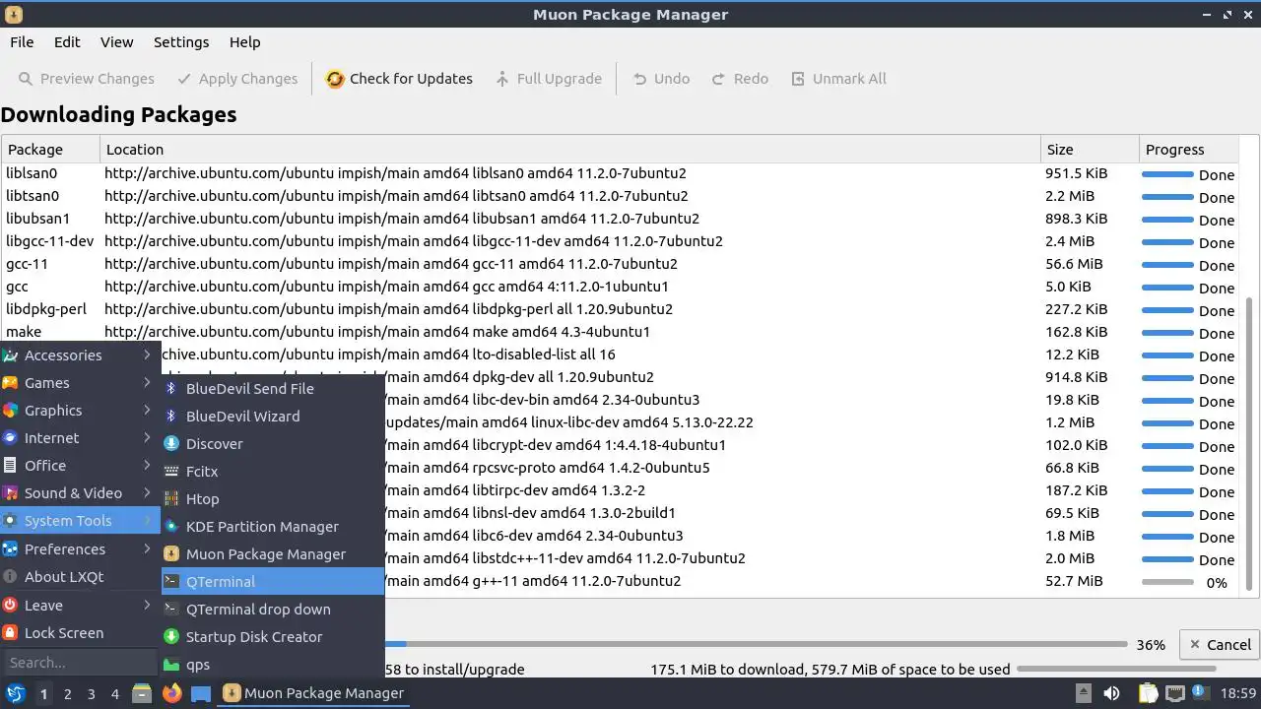Click the gcc-11 row progress bar
This screenshot has height=709, width=1261.
pyautogui.click(x=1167, y=265)
